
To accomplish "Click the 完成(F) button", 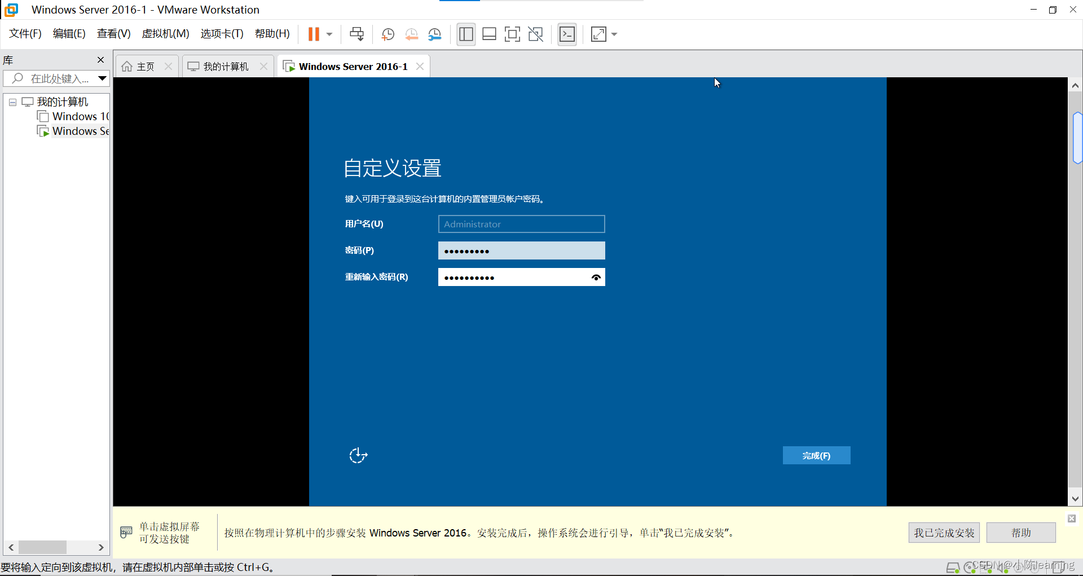I will tap(816, 456).
